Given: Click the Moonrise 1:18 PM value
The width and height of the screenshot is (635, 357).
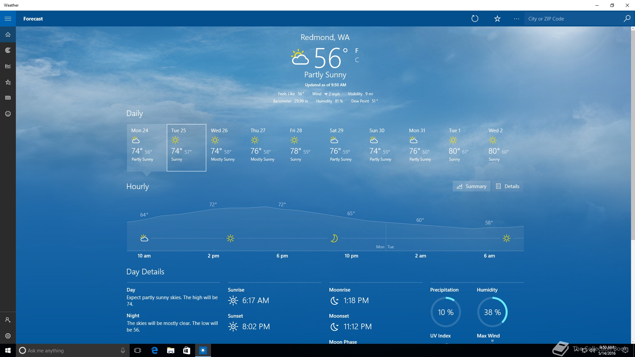Looking at the screenshot, I should 356,300.
